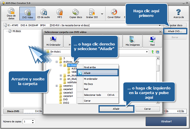Open the DVD Video mode

(27, 13)
